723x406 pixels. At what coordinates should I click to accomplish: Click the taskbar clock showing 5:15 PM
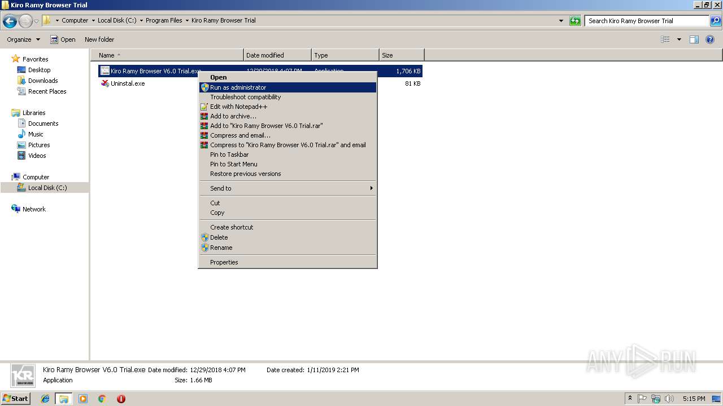tap(694, 399)
